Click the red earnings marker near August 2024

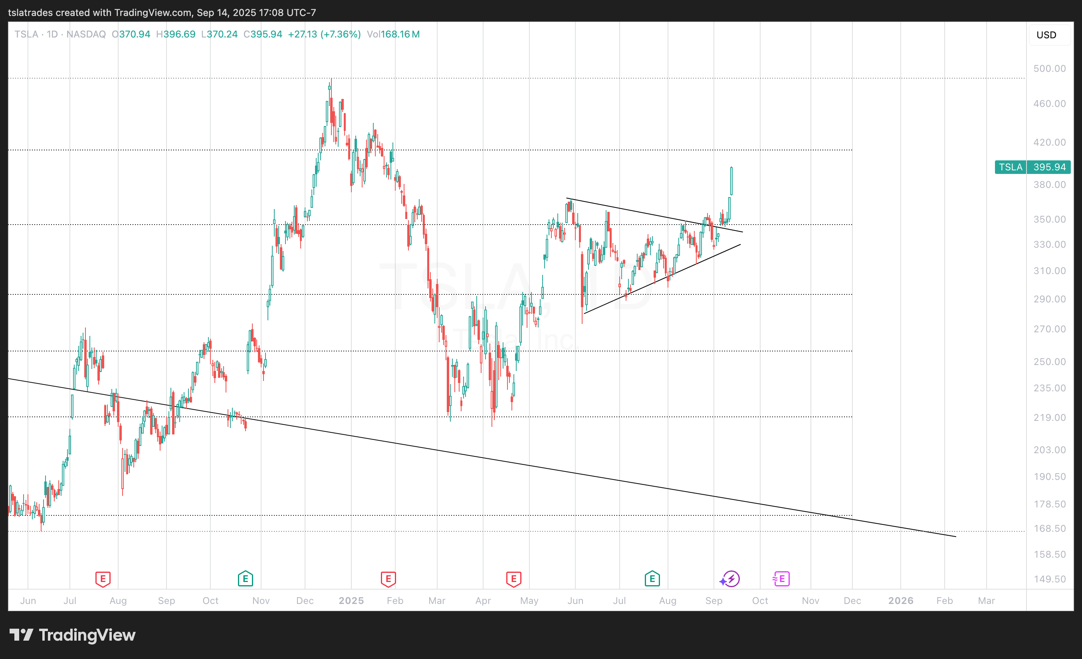[x=103, y=579]
